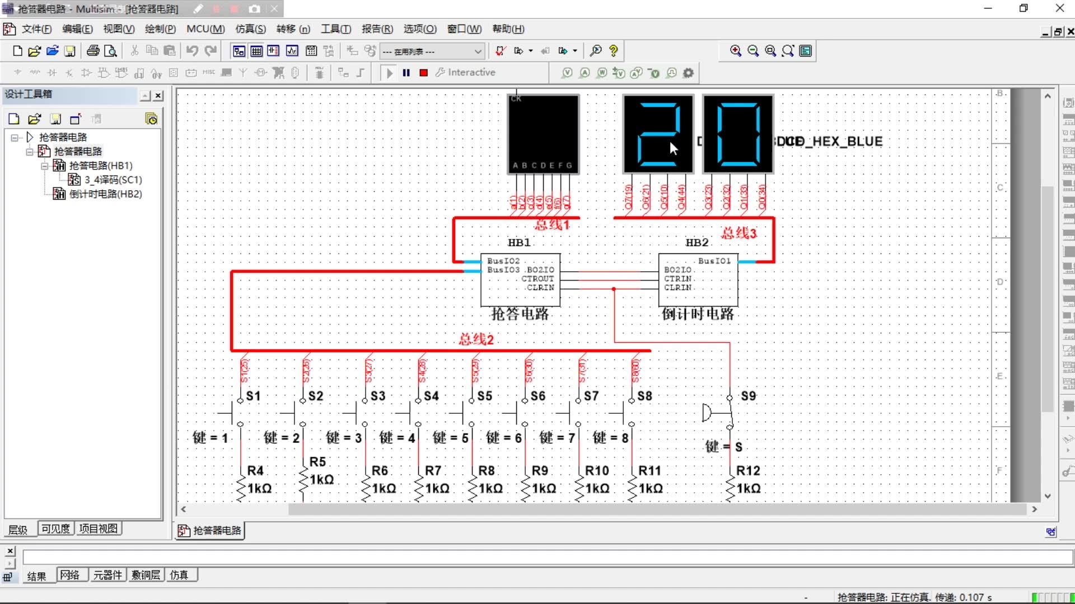Select the Zoom In tool
Image resolution: width=1075 pixels, height=604 pixels.
tap(736, 50)
